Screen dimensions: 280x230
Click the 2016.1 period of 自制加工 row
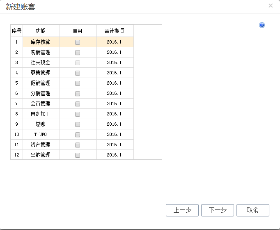(x=115, y=114)
